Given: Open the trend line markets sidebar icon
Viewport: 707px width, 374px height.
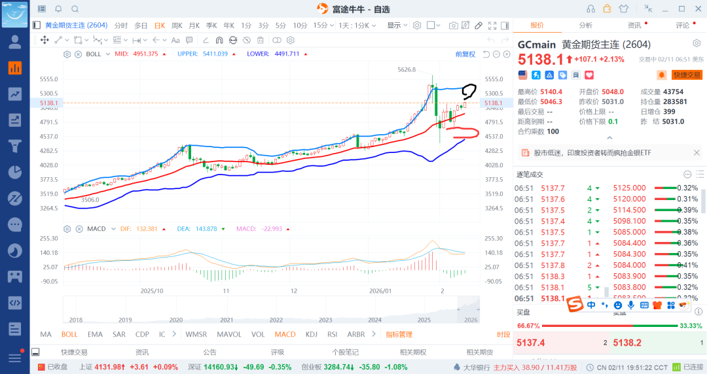Looking at the screenshot, I should (15, 93).
